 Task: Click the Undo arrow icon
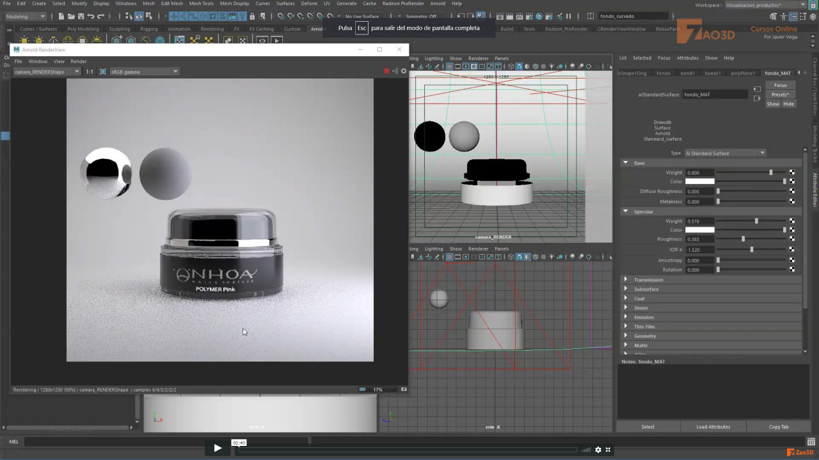tap(91, 16)
